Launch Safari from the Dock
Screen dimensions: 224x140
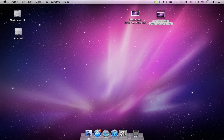[106, 133]
